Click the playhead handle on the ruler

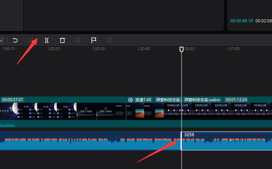pyautogui.click(x=181, y=49)
